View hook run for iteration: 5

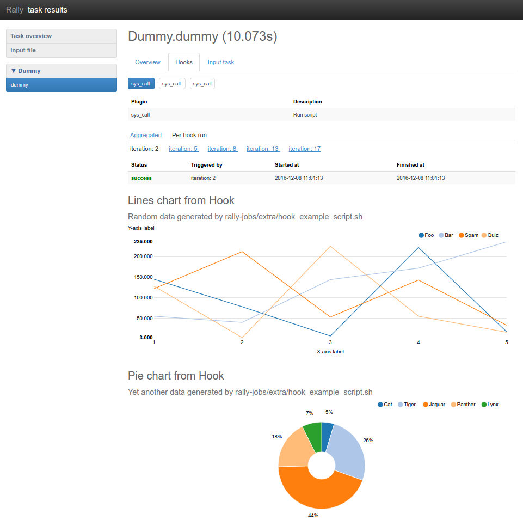pyautogui.click(x=183, y=149)
